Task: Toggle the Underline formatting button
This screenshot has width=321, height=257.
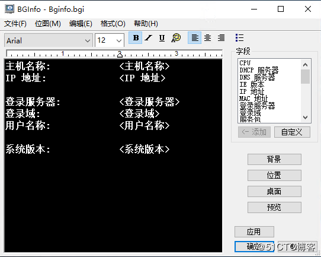Action: coord(162,38)
